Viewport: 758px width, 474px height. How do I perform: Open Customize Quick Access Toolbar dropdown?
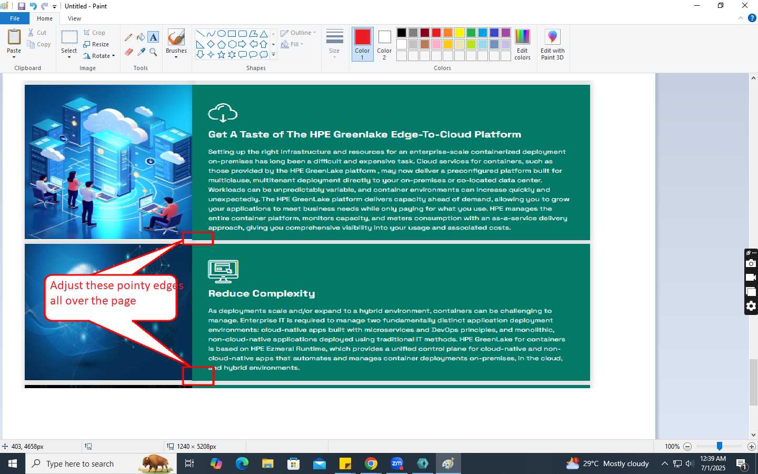pyautogui.click(x=54, y=7)
